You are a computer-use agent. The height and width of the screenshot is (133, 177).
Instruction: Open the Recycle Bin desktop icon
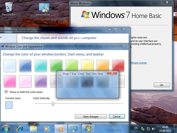[9, 9]
